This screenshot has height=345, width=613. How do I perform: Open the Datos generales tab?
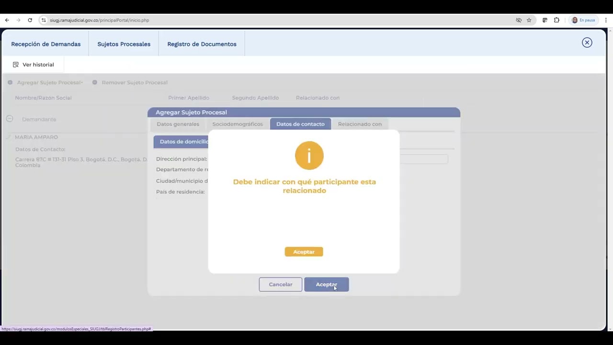[x=178, y=124]
